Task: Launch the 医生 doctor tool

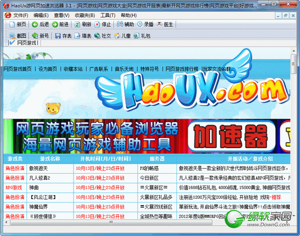Action: 164,24
